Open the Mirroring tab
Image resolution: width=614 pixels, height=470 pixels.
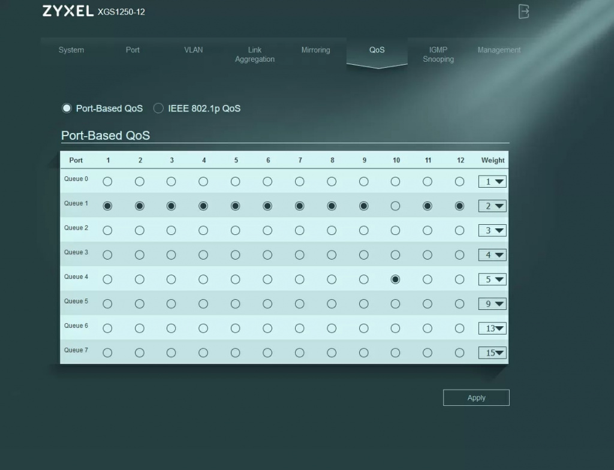(x=315, y=50)
